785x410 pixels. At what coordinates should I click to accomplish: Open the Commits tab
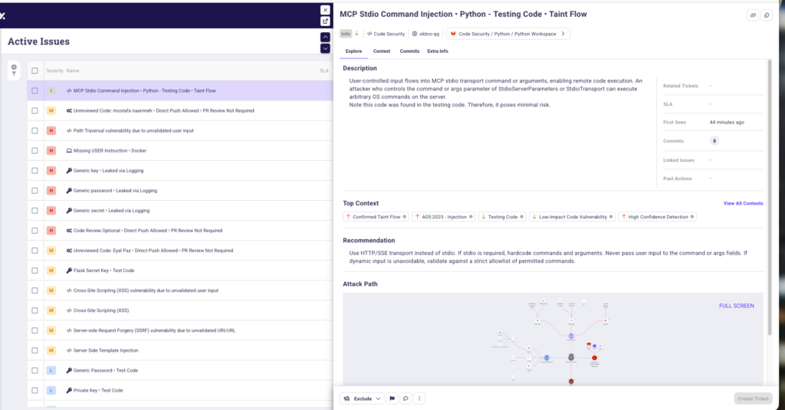tap(409, 51)
